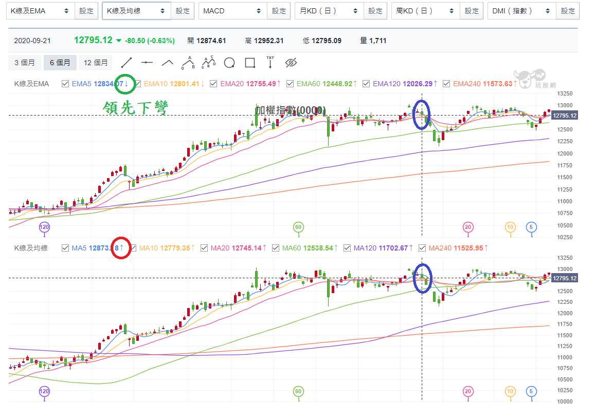This screenshot has width=595, height=404.
Task: Pick the angle line drawing tool
Action: click(167, 62)
